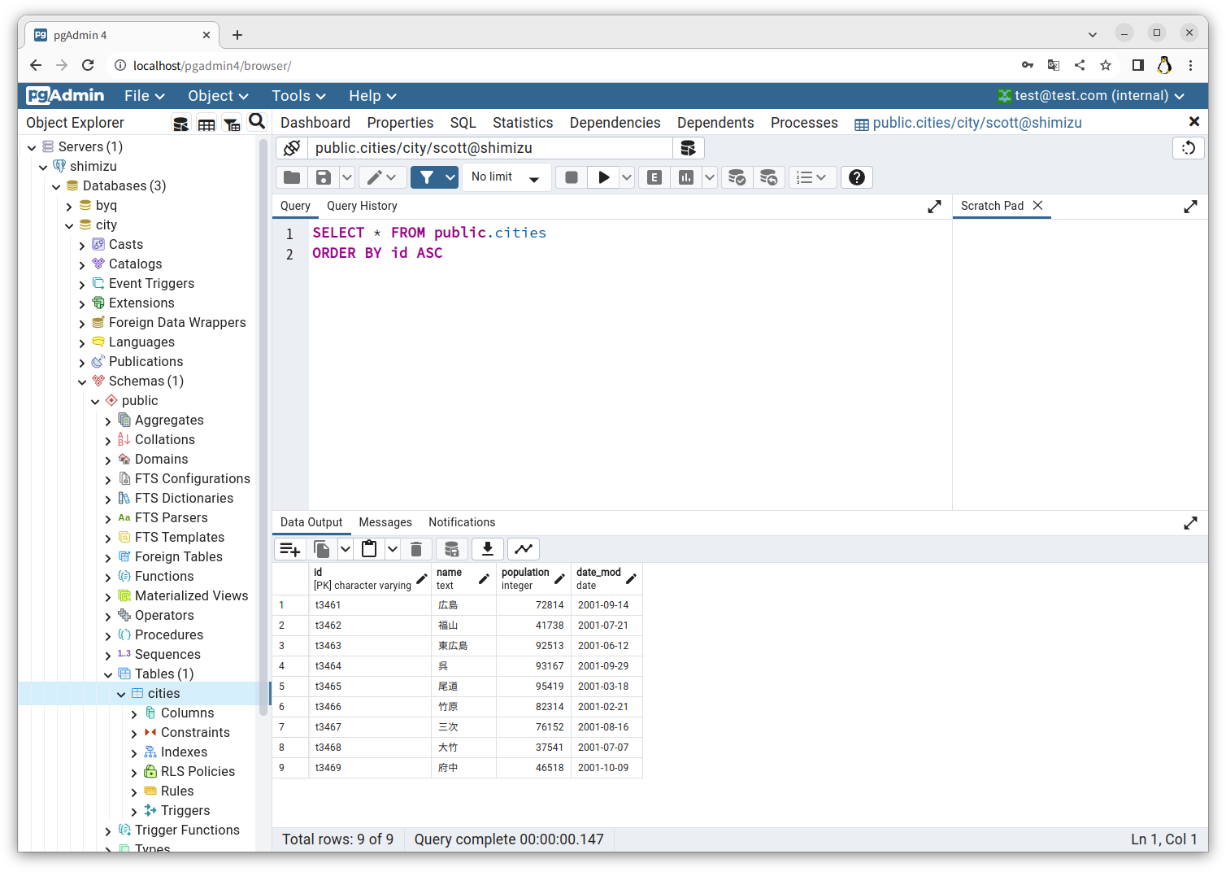The image size is (1226, 872).
Task: Toggle the filter on query results
Action: coord(428,177)
